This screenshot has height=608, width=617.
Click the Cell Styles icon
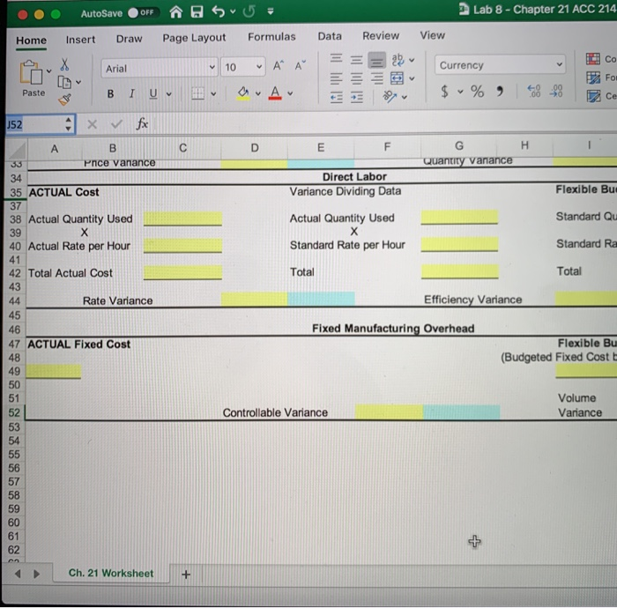tap(593, 96)
